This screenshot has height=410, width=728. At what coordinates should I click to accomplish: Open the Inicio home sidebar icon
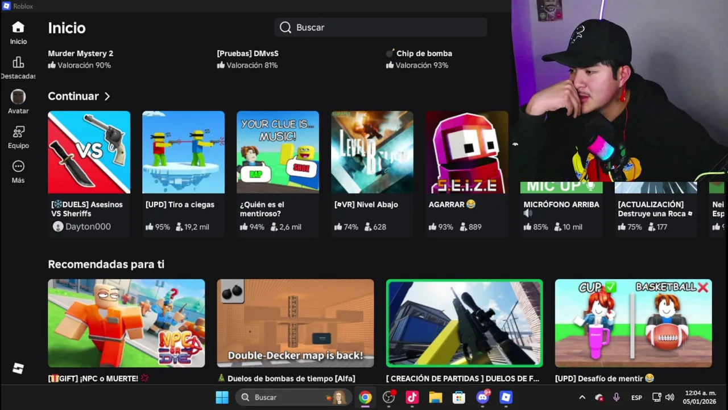pos(18,27)
